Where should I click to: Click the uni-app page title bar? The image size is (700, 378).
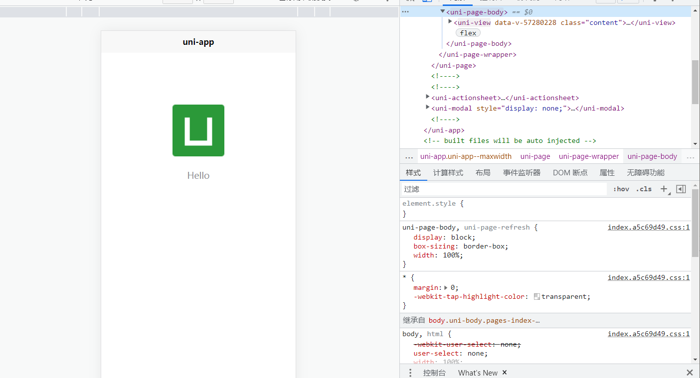198,42
